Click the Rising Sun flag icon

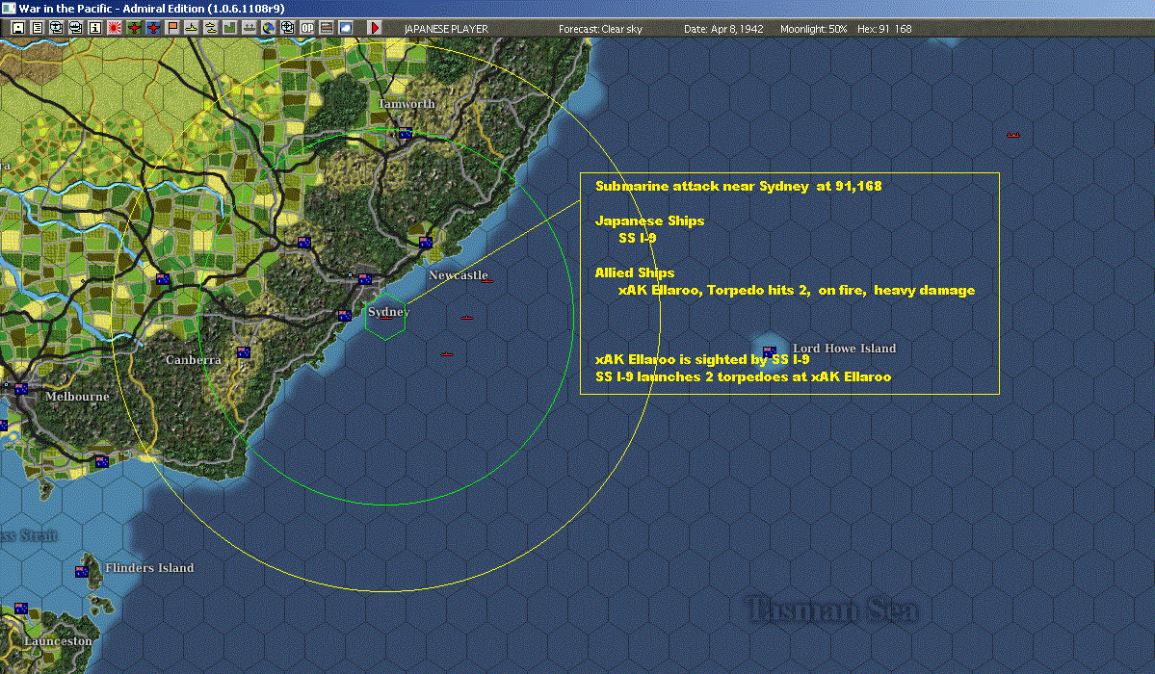click(115, 28)
